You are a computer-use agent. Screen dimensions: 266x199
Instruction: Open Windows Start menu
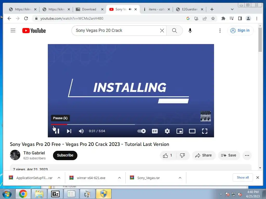(7, 194)
